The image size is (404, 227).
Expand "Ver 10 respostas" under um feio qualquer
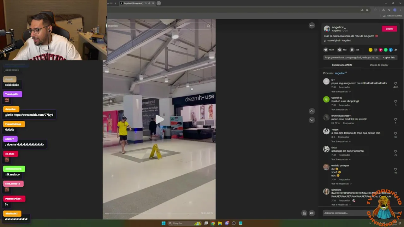(342, 184)
